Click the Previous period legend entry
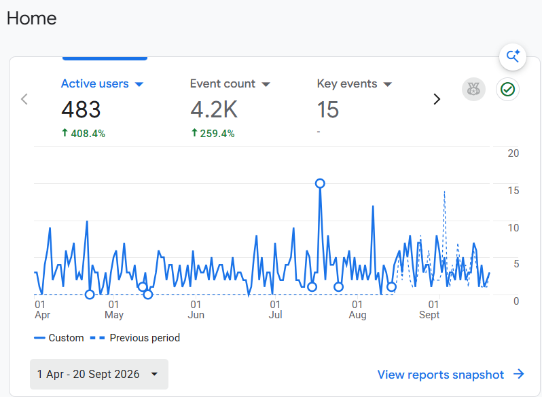Screen dimensions: 542x397 pos(134,337)
